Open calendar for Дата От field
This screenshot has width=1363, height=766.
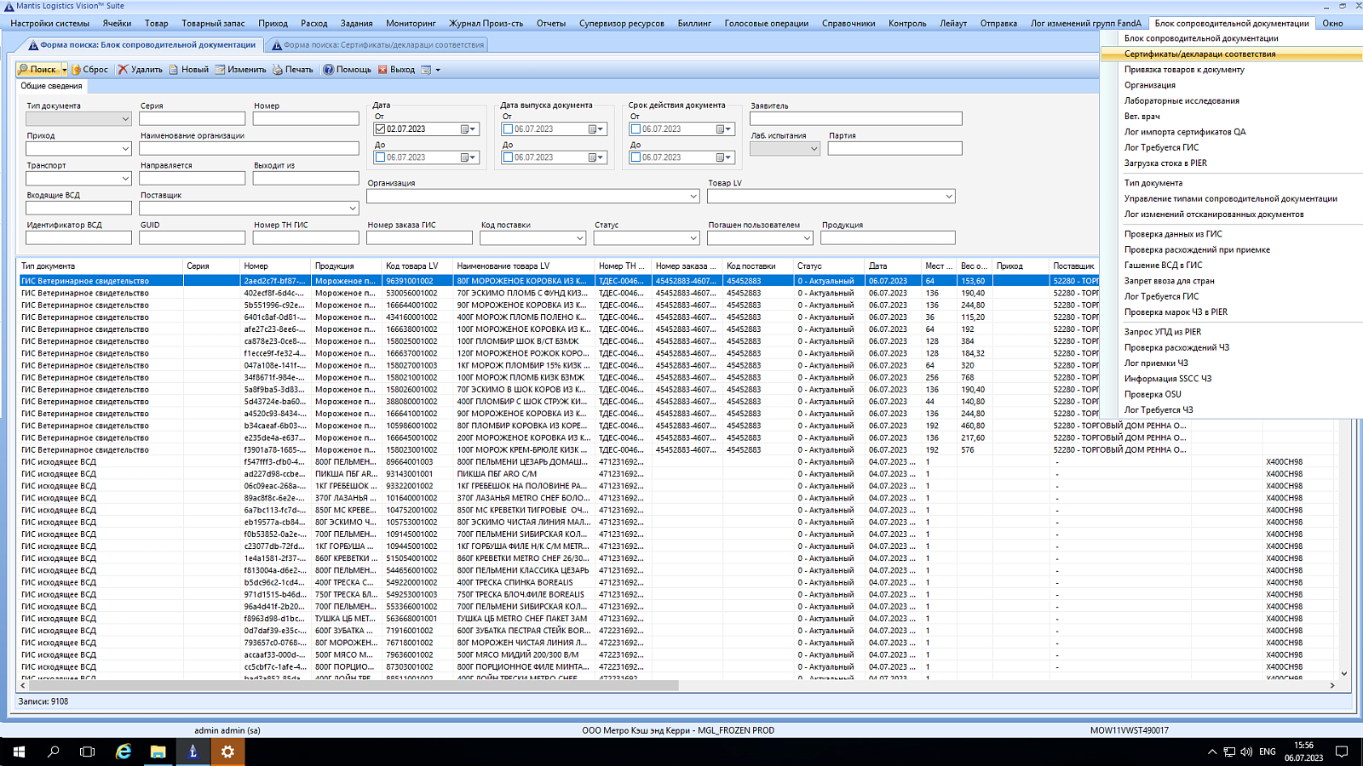pyautogui.click(x=469, y=129)
